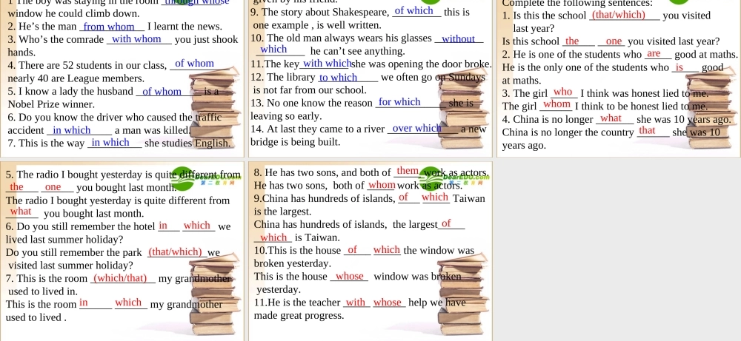Click the text 'bridge is being built.'
741x341 pixels.
(295, 142)
